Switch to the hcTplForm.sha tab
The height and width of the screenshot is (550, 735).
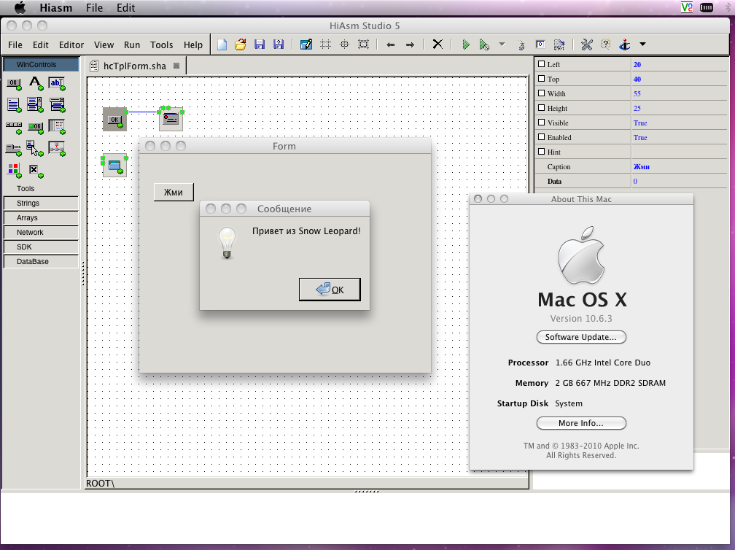point(134,66)
